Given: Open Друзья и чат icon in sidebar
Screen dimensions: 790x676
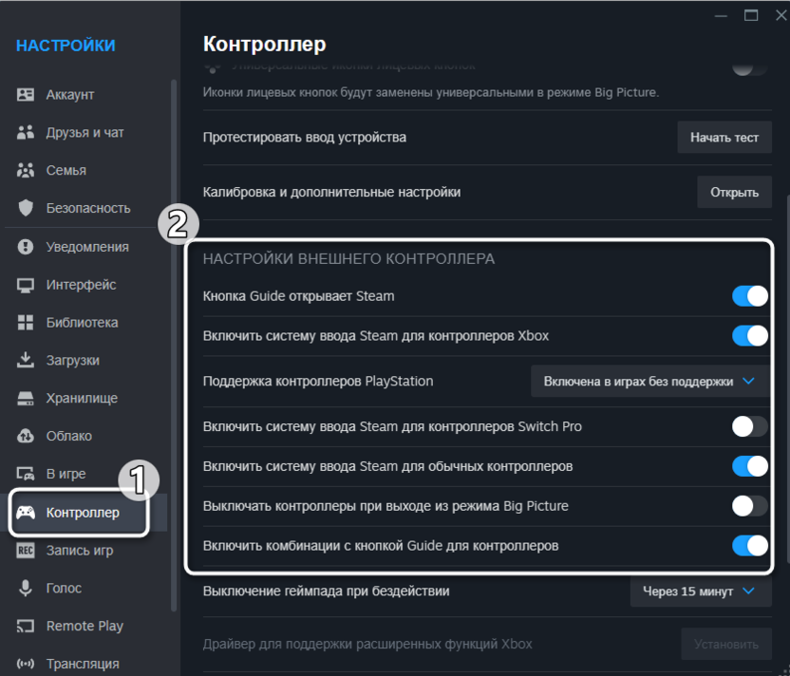Looking at the screenshot, I should (26, 133).
